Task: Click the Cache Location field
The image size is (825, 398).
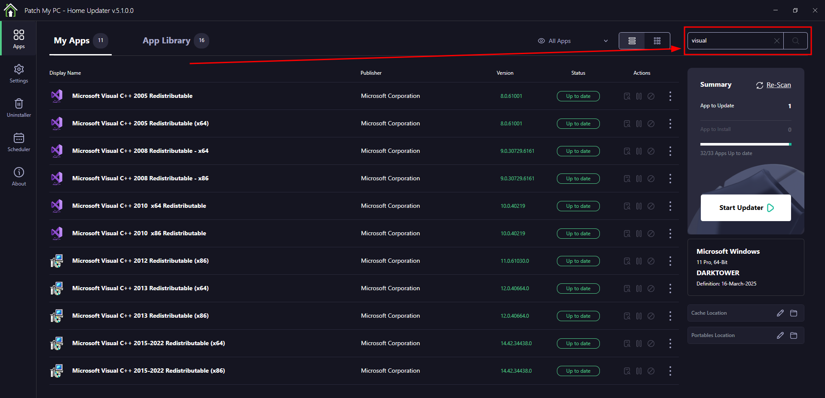Action: point(746,313)
